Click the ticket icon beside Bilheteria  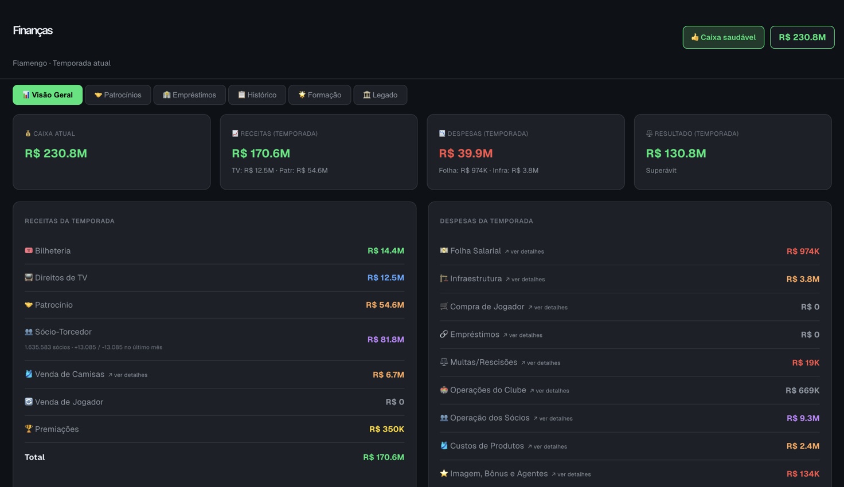(x=29, y=250)
